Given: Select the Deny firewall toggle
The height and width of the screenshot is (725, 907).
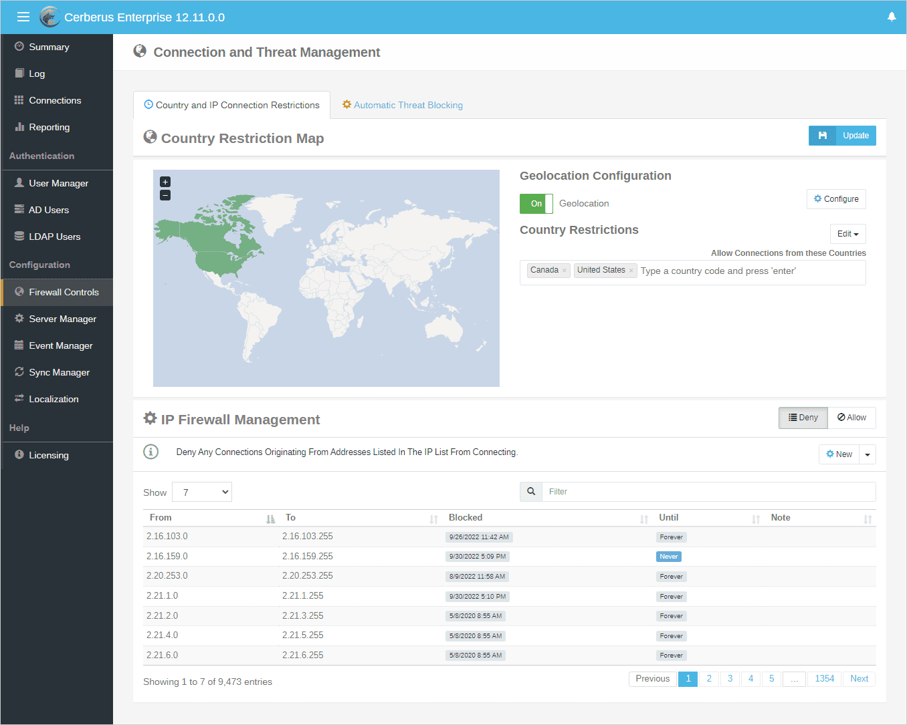Looking at the screenshot, I should [803, 418].
